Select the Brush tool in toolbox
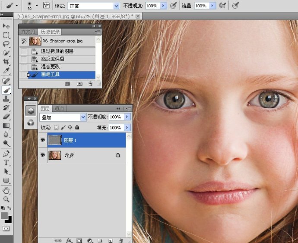Image resolution: width=298 pixels, height=243 pixels. pos(6,90)
